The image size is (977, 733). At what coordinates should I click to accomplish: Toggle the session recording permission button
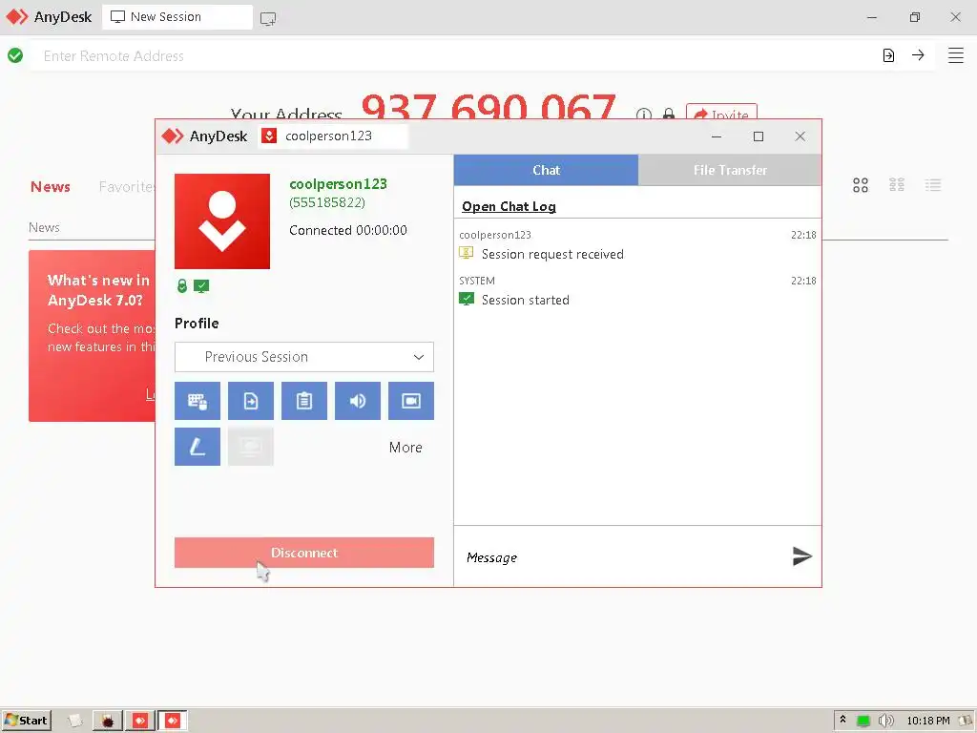click(411, 401)
